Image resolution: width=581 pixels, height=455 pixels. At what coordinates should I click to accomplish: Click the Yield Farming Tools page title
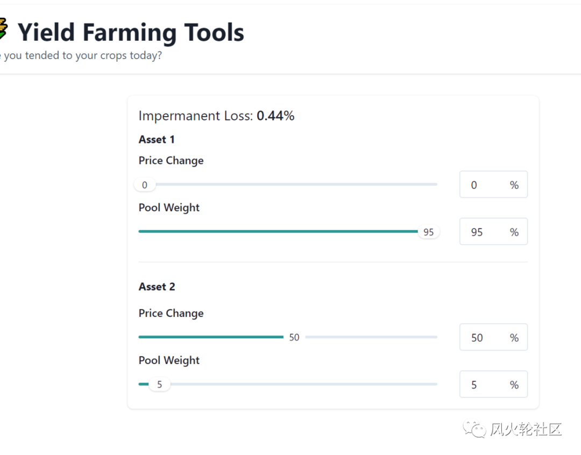[x=131, y=32]
